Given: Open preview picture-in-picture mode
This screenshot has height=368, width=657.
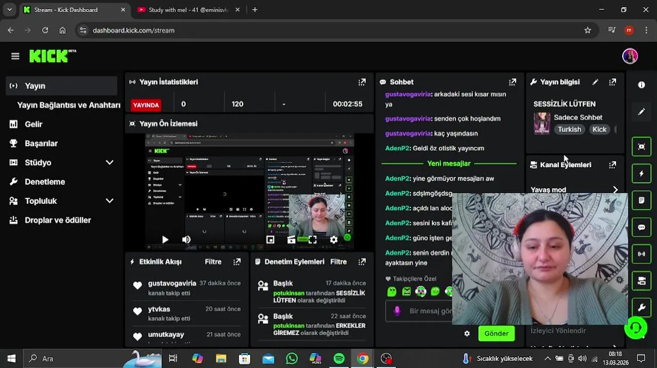Looking at the screenshot, I should point(270,239).
